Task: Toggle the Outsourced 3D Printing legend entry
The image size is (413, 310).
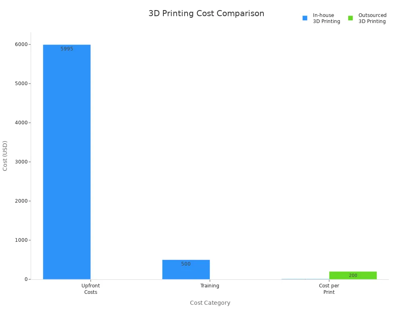Action: [x=371, y=18]
